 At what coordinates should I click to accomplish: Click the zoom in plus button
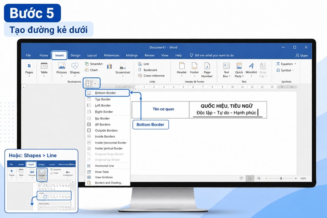(296, 178)
